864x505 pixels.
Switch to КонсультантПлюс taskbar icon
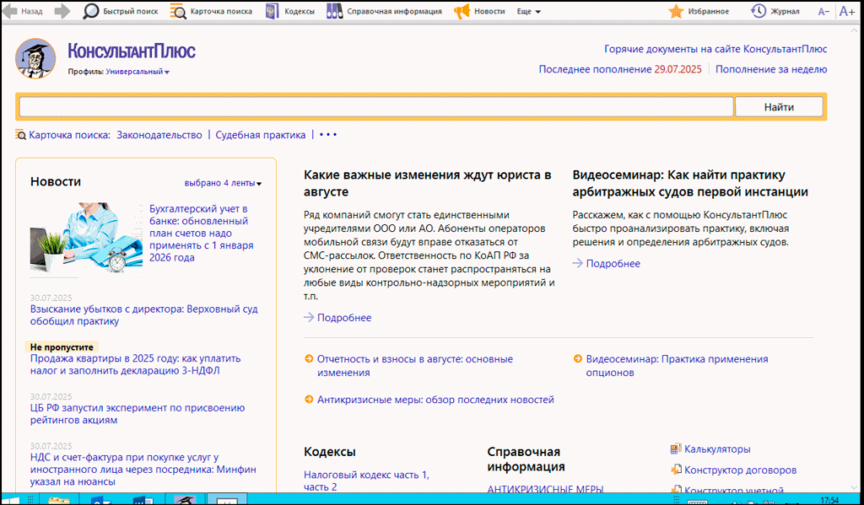click(x=185, y=500)
